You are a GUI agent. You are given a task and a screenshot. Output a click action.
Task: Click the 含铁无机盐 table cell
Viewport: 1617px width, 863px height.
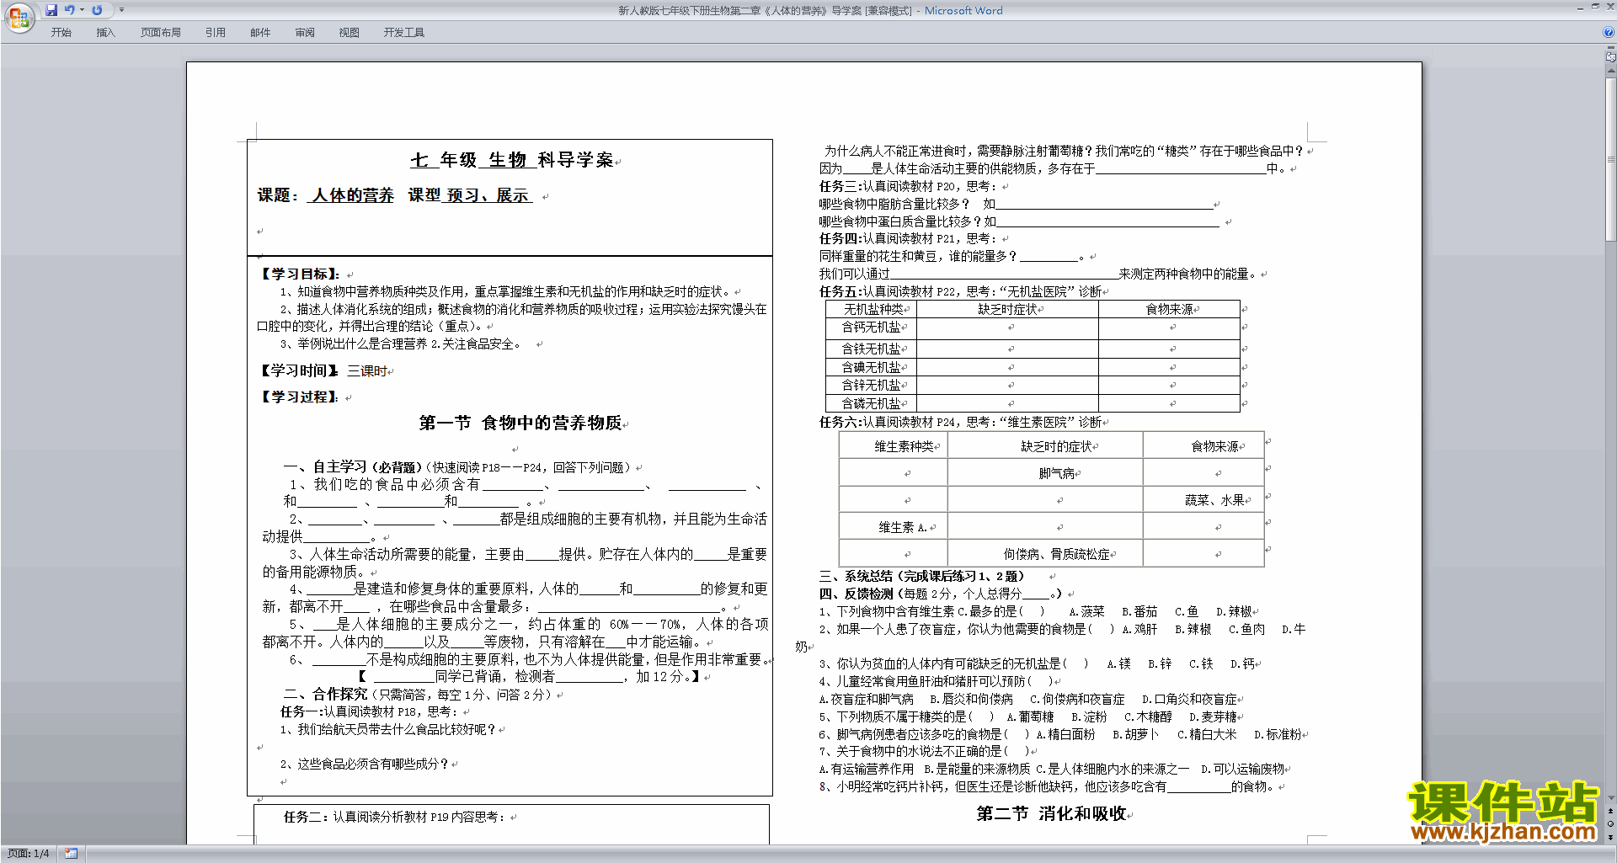tap(872, 349)
